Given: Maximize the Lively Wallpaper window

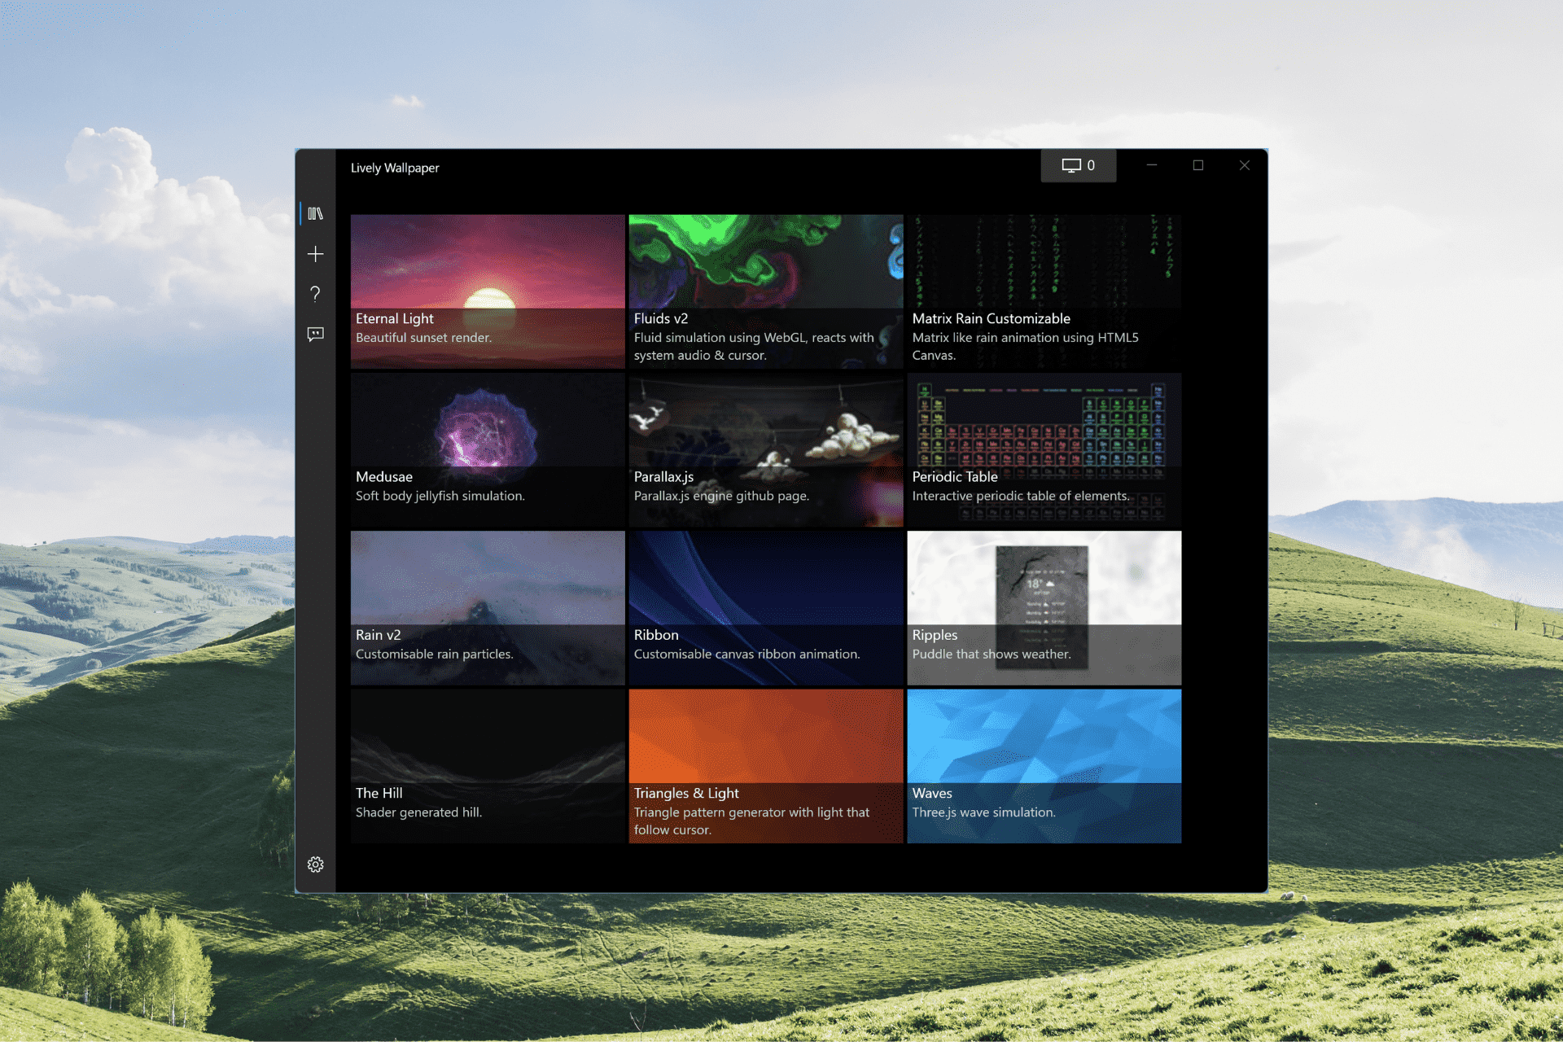Looking at the screenshot, I should [1198, 165].
